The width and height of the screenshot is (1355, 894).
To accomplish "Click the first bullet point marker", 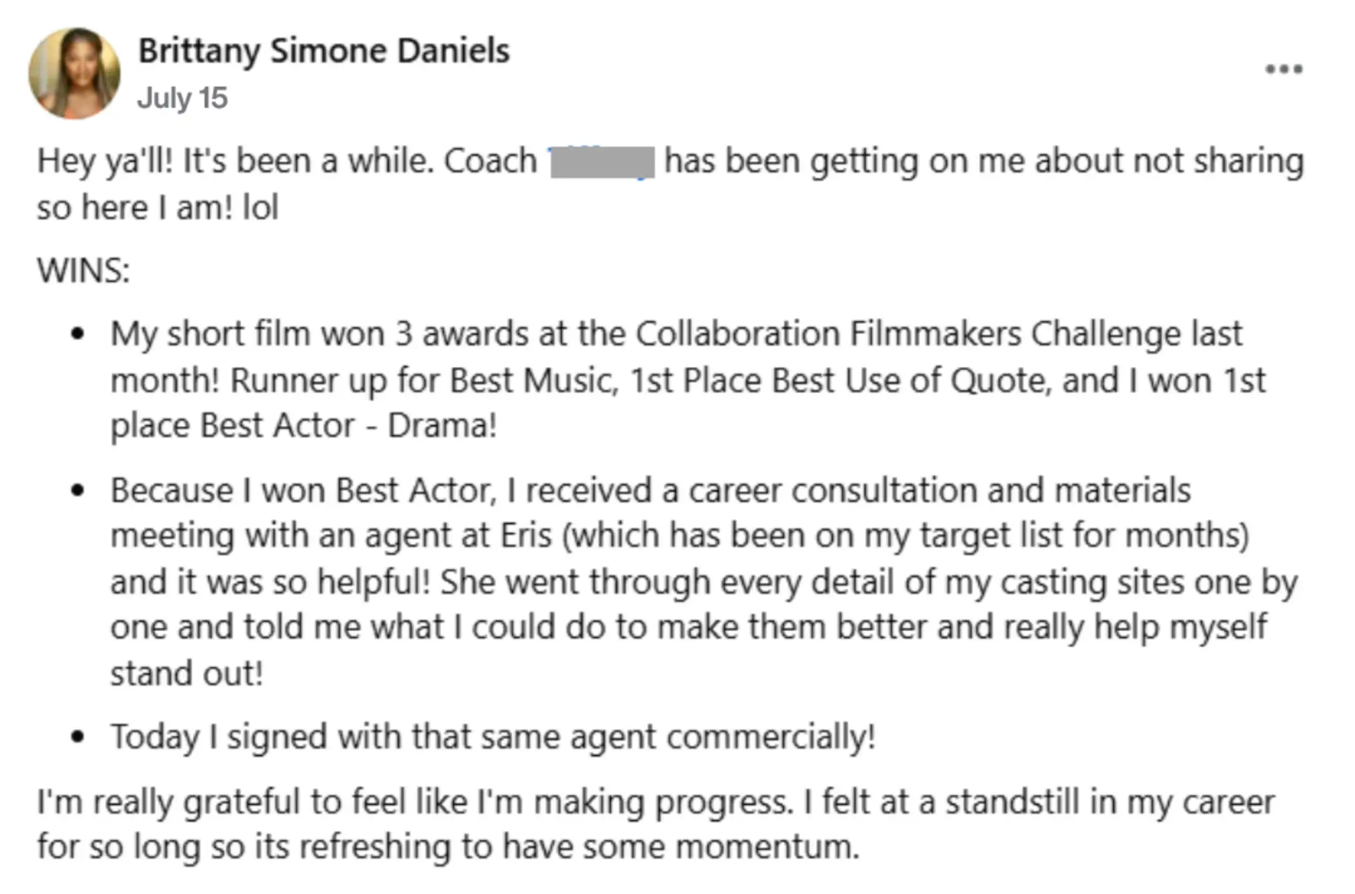I will click(78, 334).
